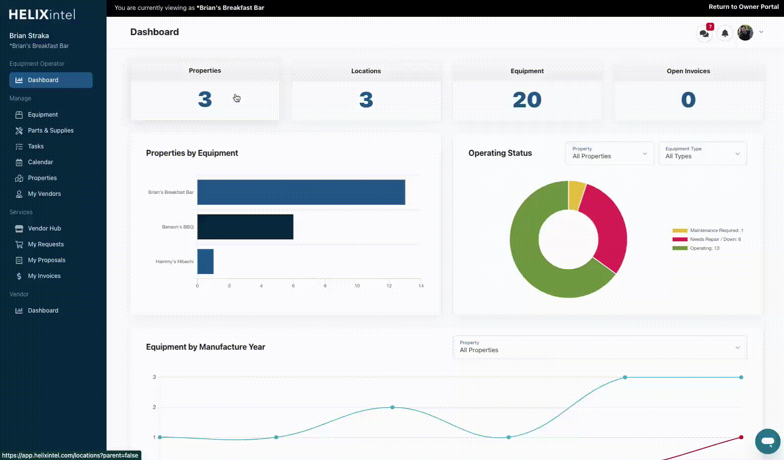Click the Benson's BBQ chart bar
Screen dimensions: 784x460
tap(245, 227)
